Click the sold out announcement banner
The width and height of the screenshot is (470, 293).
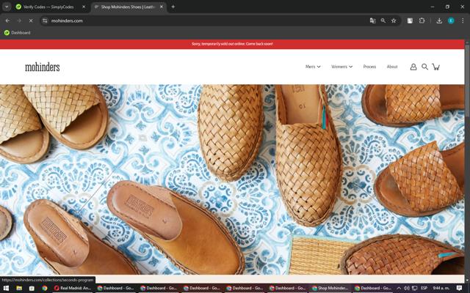tap(232, 44)
